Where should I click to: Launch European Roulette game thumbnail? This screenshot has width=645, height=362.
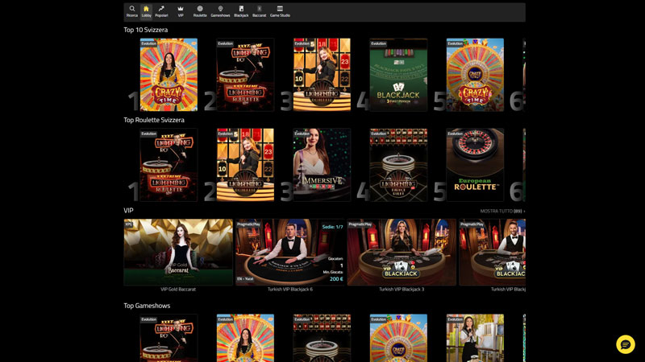pos(475,164)
